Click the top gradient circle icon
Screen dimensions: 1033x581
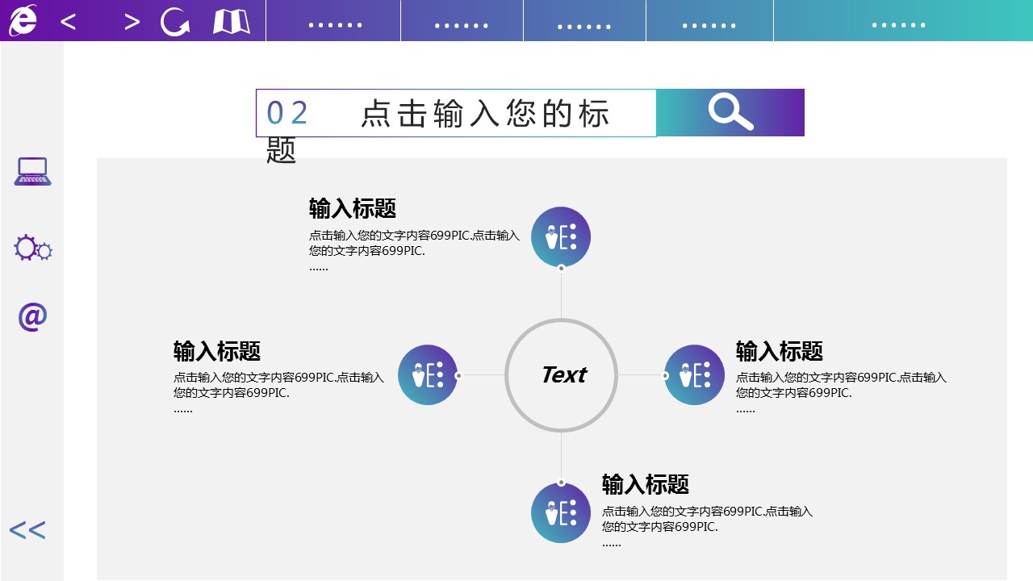click(x=561, y=236)
